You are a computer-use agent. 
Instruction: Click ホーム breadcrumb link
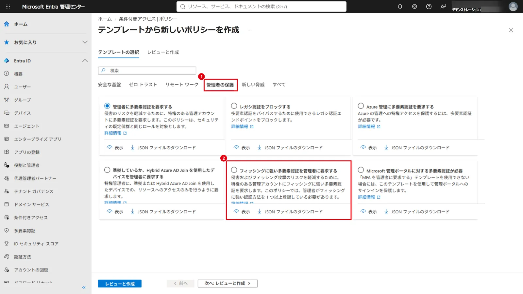[105, 19]
